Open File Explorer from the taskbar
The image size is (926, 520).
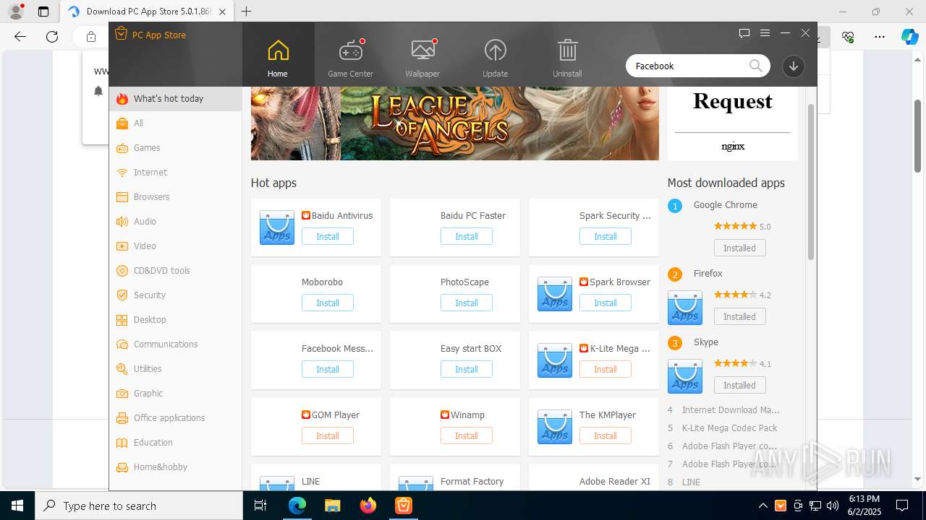tap(333, 506)
